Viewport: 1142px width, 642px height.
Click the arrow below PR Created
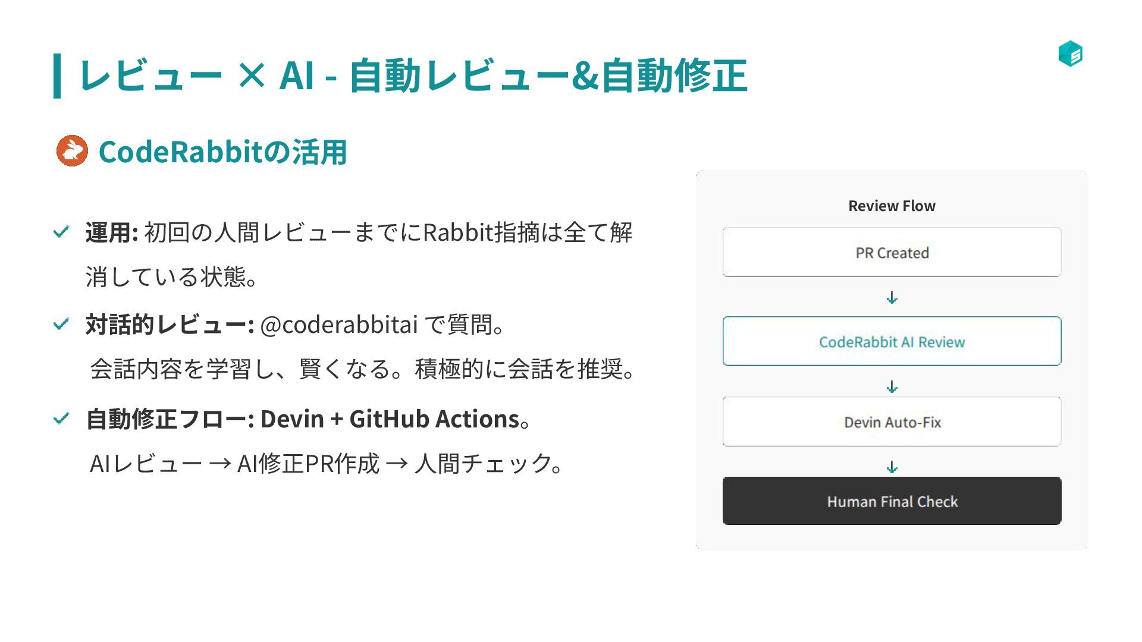892,297
